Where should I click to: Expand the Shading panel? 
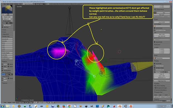[x=156, y=84]
